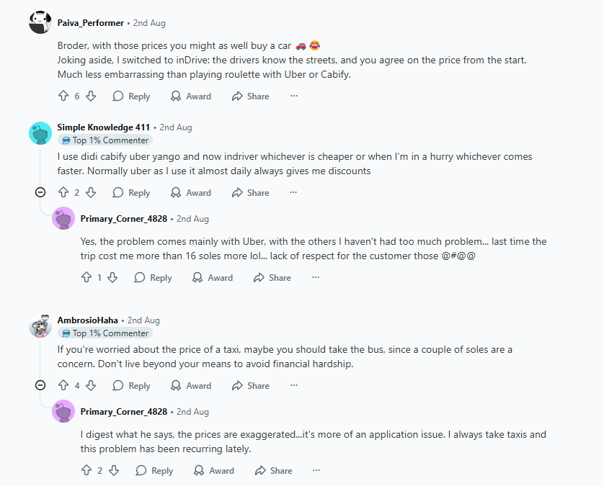
Task: Share Paiva_Performer's comment
Action: tap(250, 96)
